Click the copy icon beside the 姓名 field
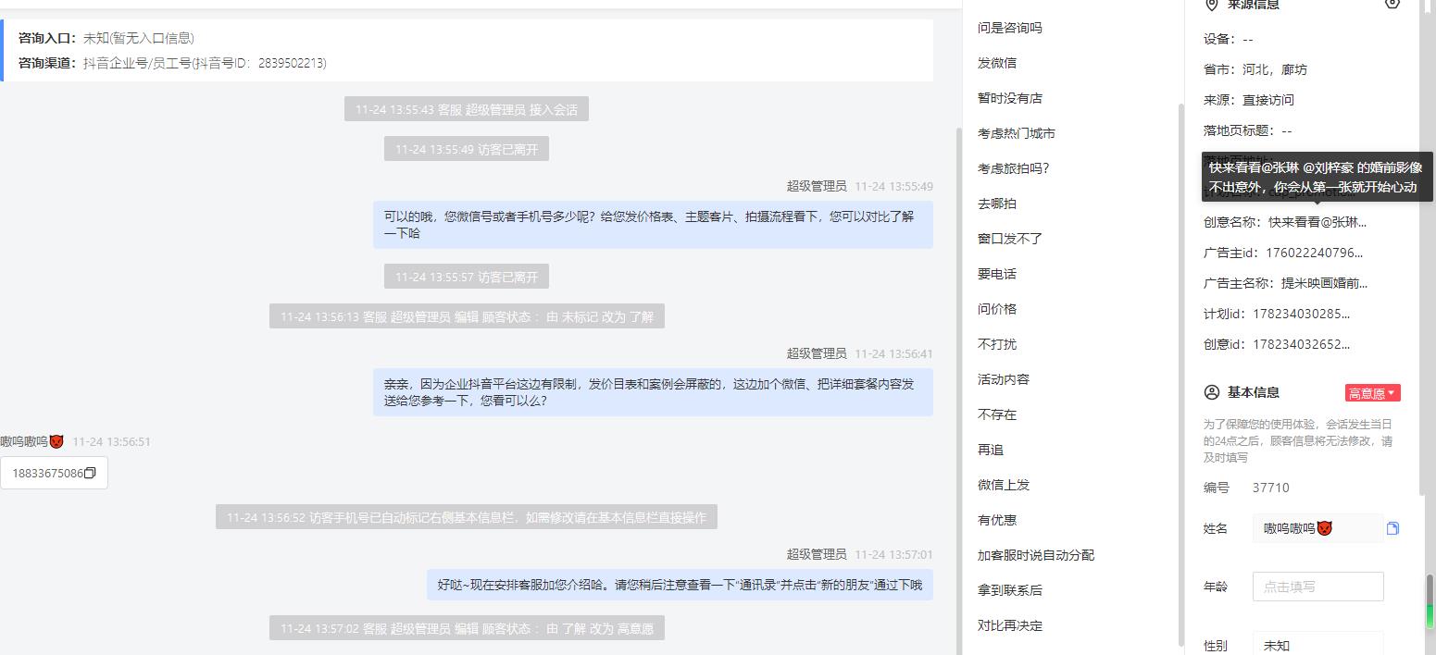Viewport: 1436px width, 655px height. [x=1392, y=528]
